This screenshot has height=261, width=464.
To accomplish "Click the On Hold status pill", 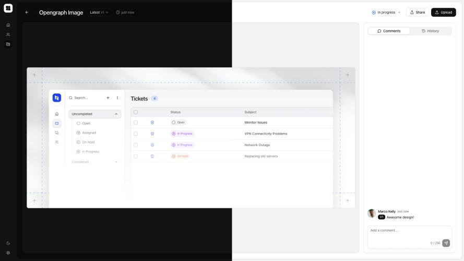I will point(180,156).
